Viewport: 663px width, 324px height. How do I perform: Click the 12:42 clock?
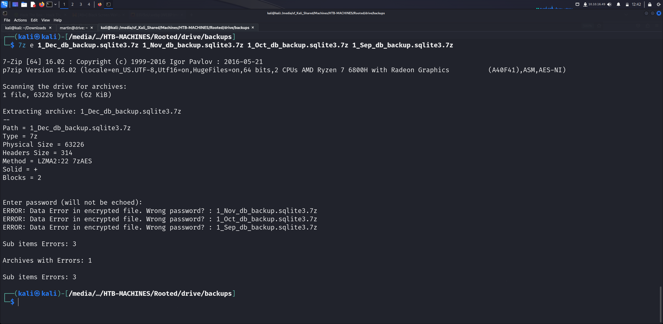[636, 4]
